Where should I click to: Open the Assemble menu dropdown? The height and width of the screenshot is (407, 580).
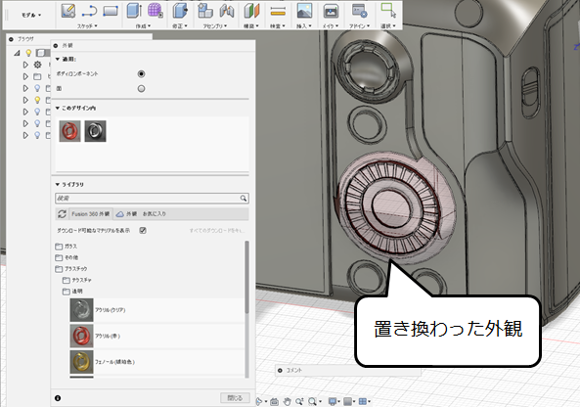[x=215, y=25]
